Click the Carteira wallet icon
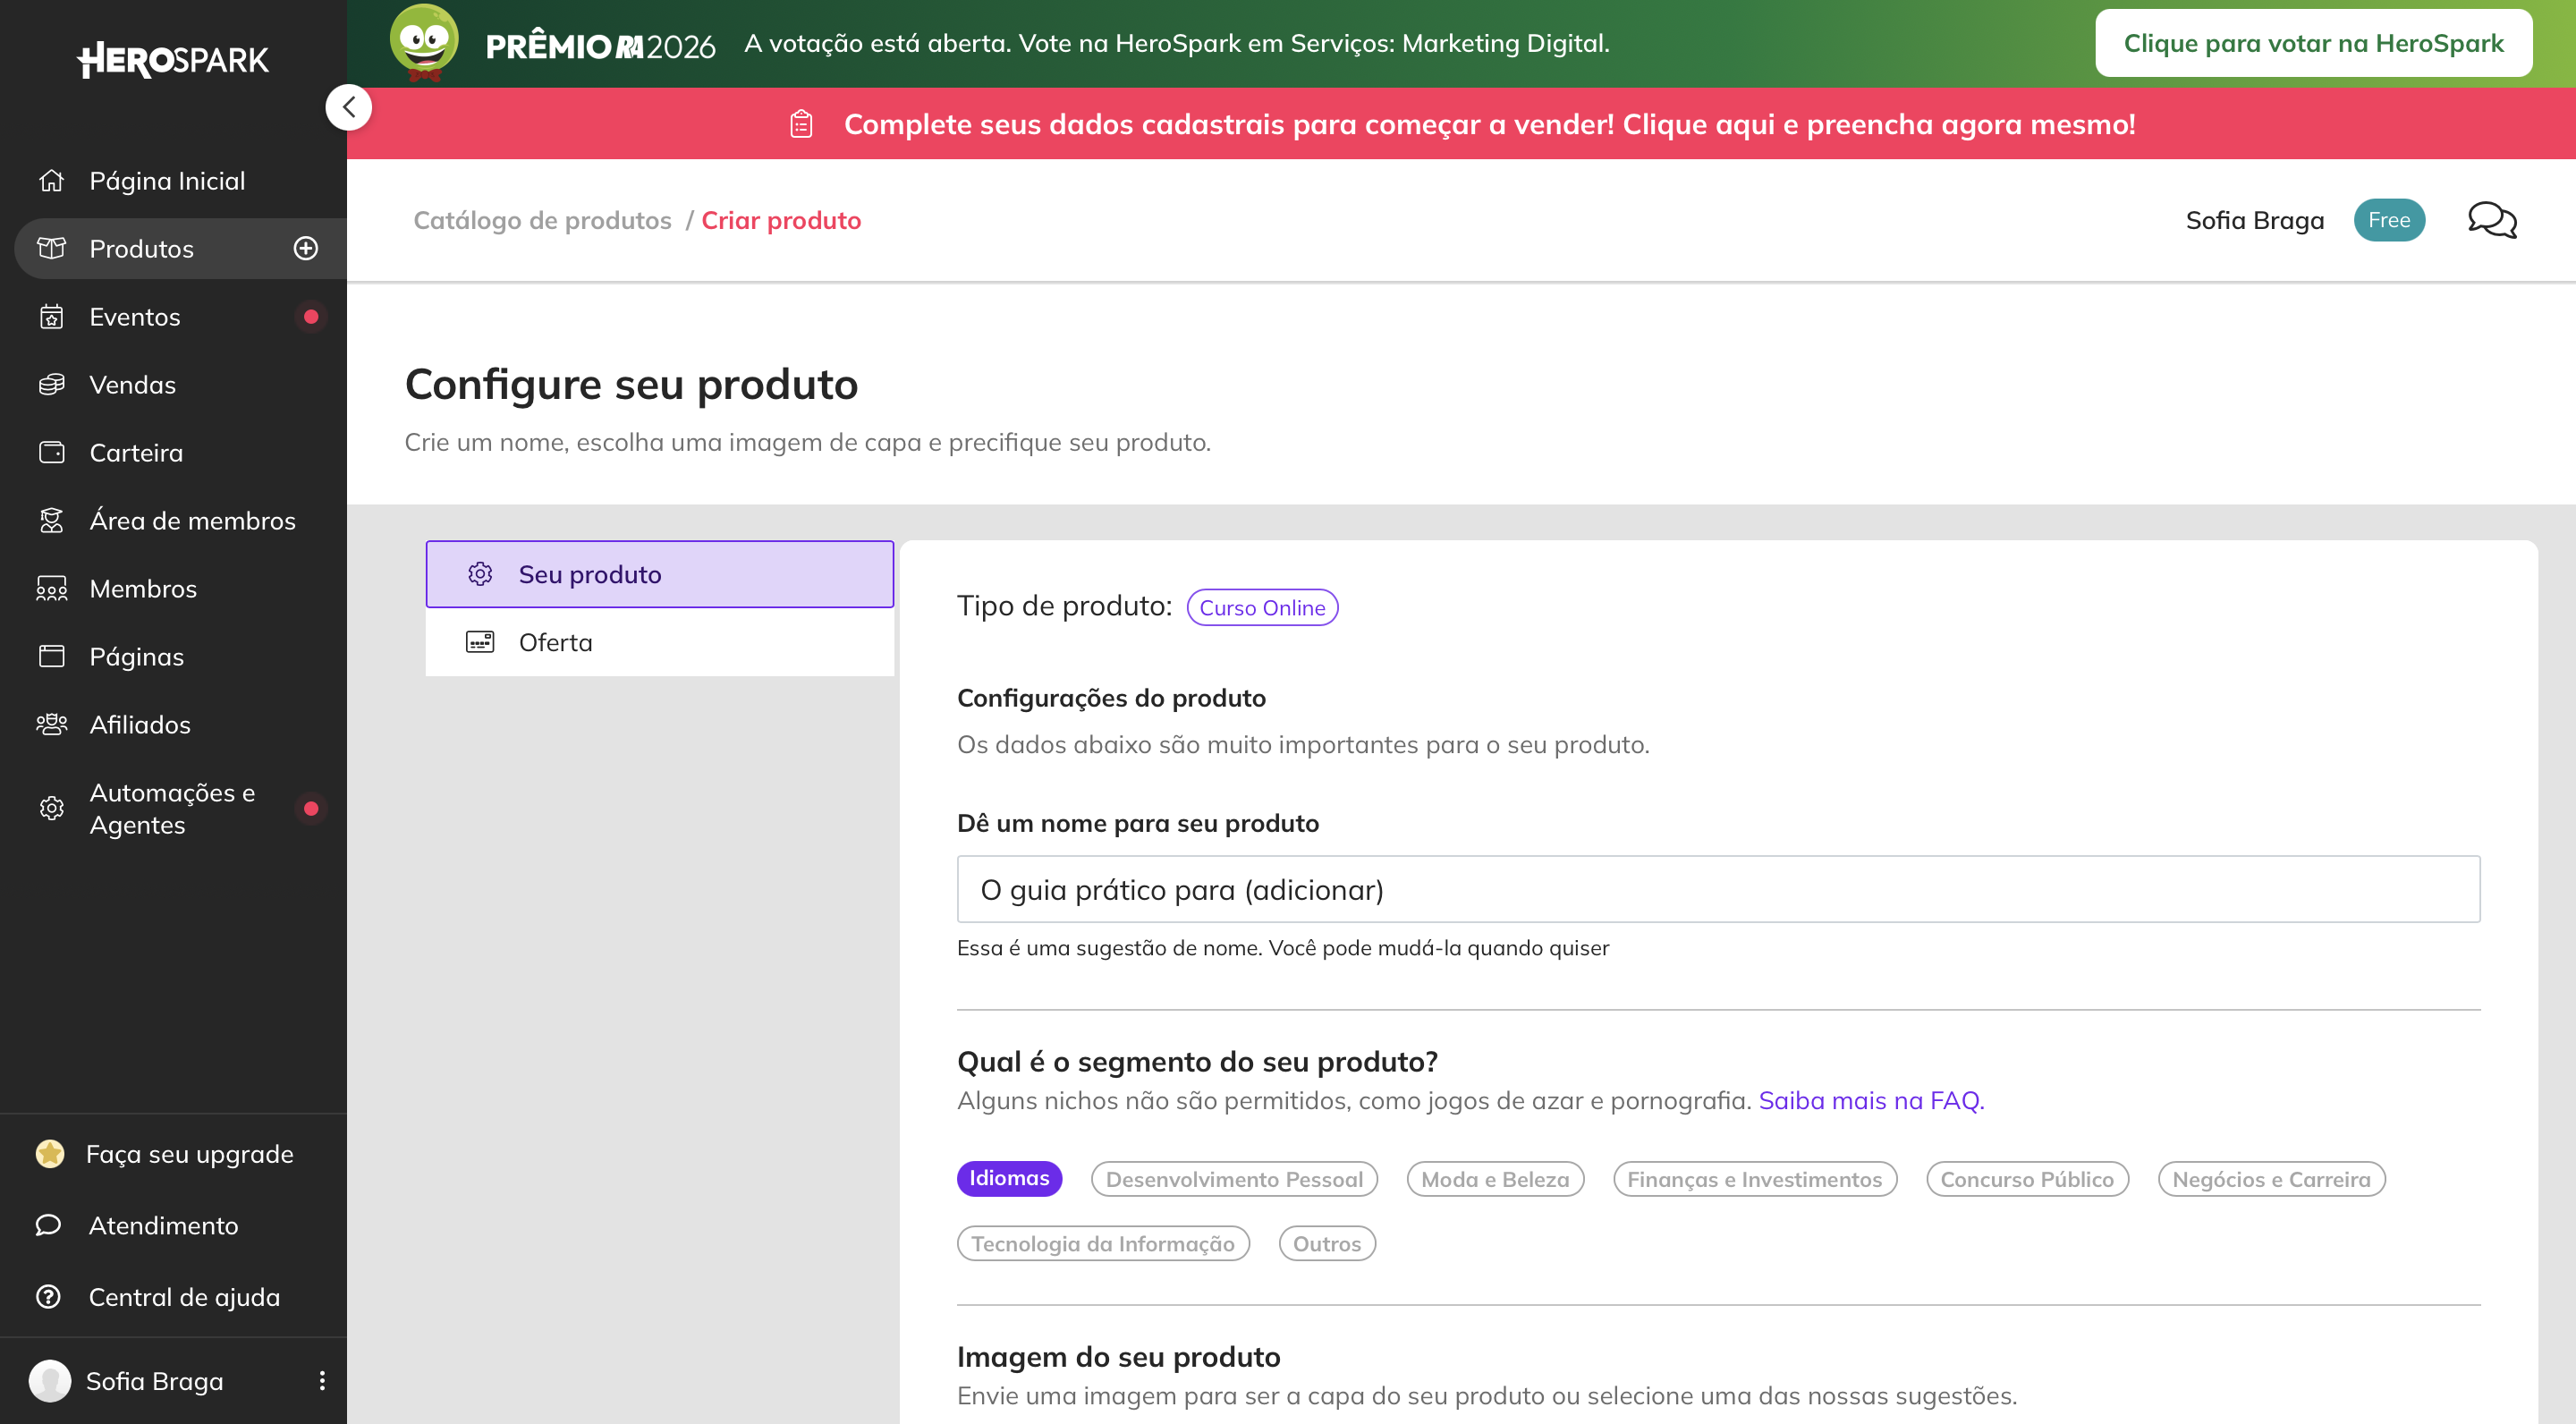The width and height of the screenshot is (2576, 1424). tap(52, 453)
